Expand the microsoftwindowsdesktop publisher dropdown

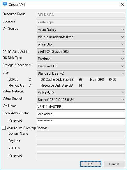pyautogui.click(x=81, y=37)
